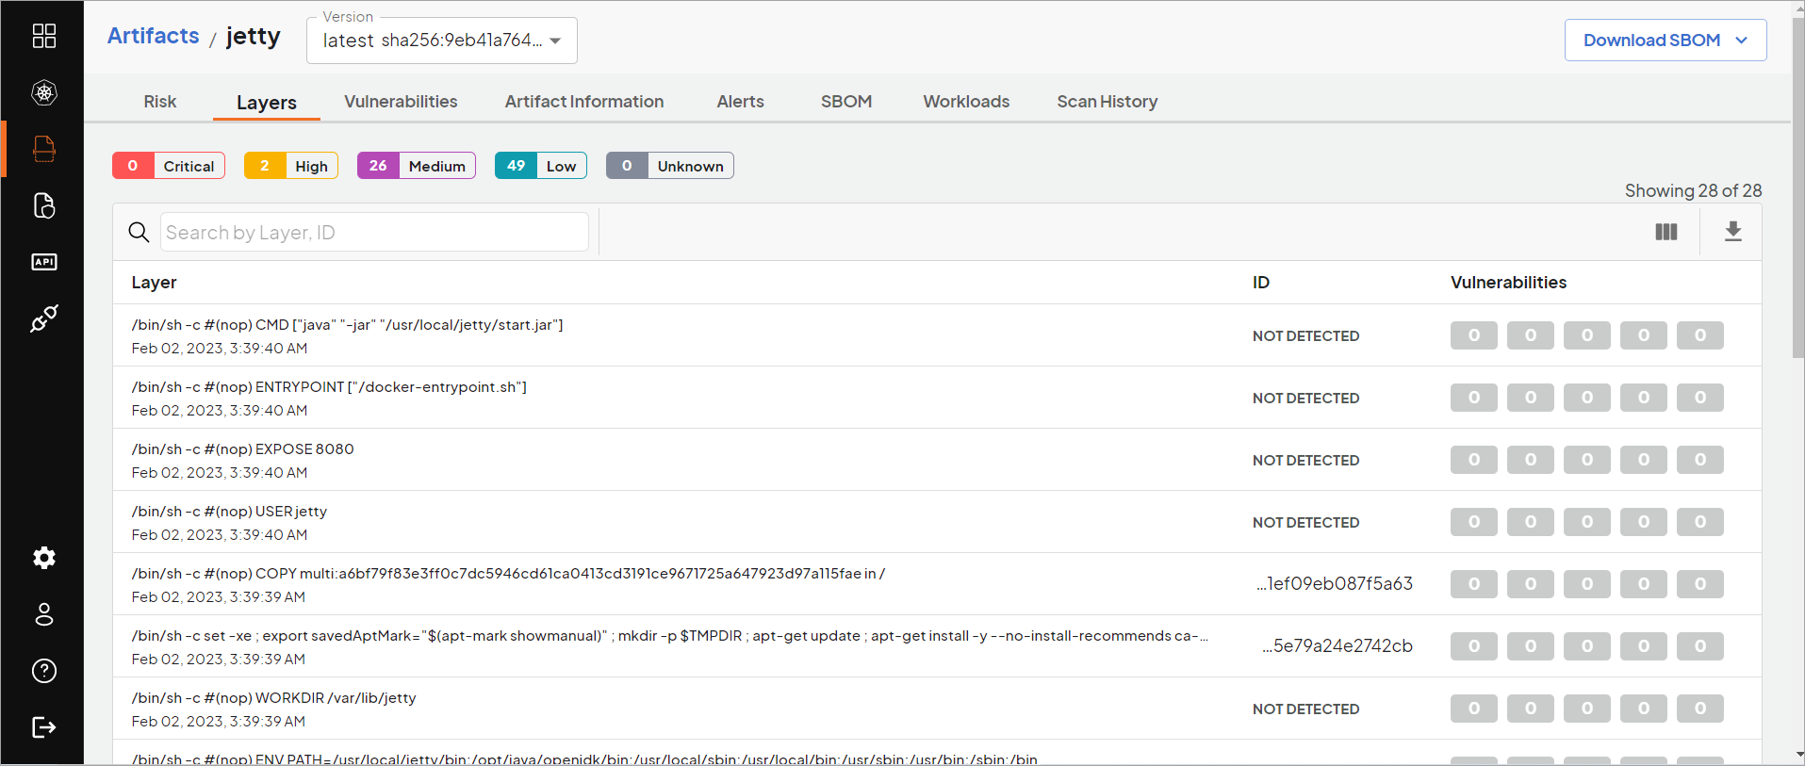Filter by Medium severity badge
The image size is (1805, 766).
[x=417, y=166]
